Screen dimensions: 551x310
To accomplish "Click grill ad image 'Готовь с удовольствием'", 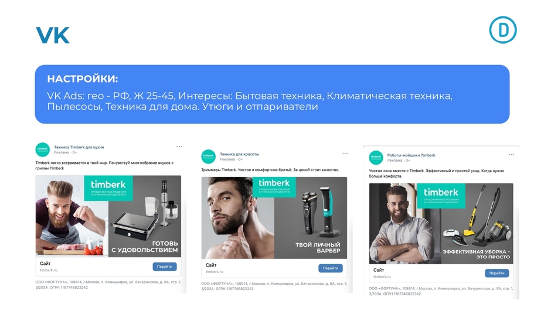I will [108, 216].
